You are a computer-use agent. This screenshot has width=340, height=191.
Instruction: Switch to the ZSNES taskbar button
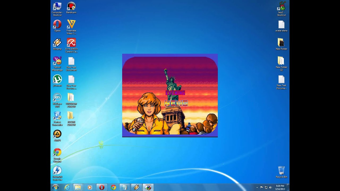(x=148, y=187)
